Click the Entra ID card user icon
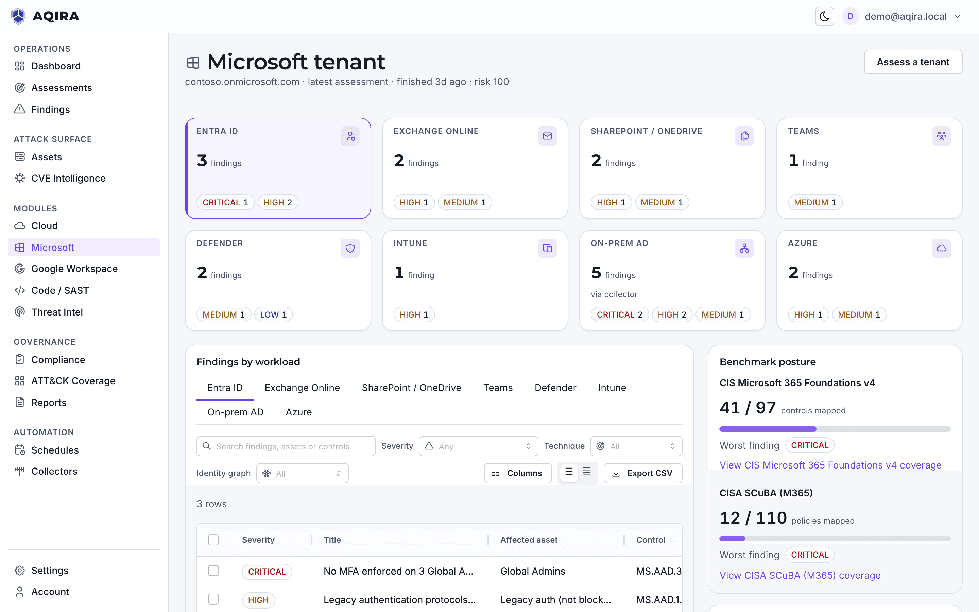 click(x=350, y=136)
